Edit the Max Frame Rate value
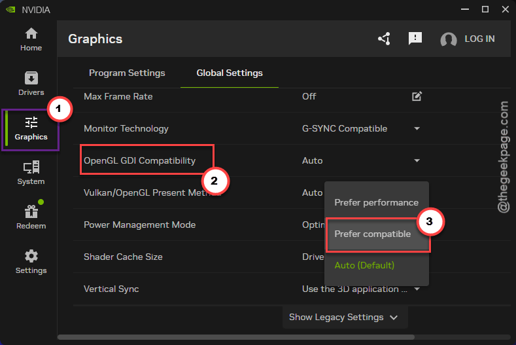 pyautogui.click(x=417, y=96)
